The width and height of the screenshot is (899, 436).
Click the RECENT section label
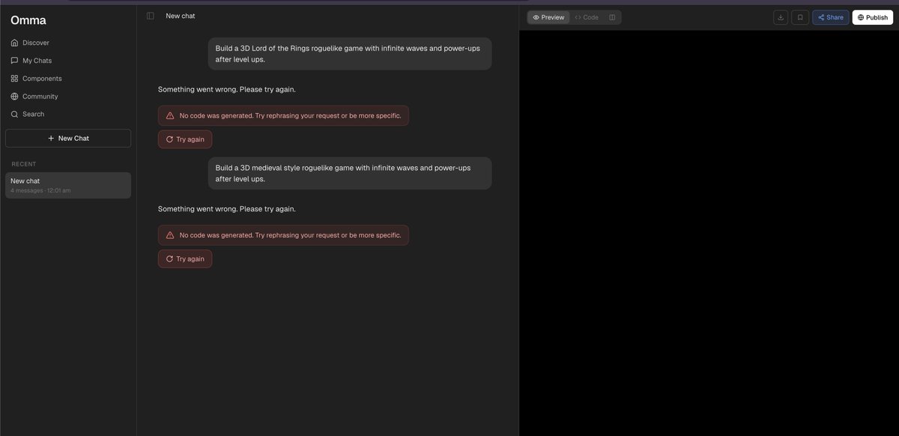(x=24, y=164)
